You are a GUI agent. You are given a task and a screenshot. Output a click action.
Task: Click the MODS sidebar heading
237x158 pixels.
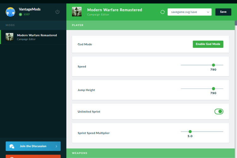click(10, 25)
